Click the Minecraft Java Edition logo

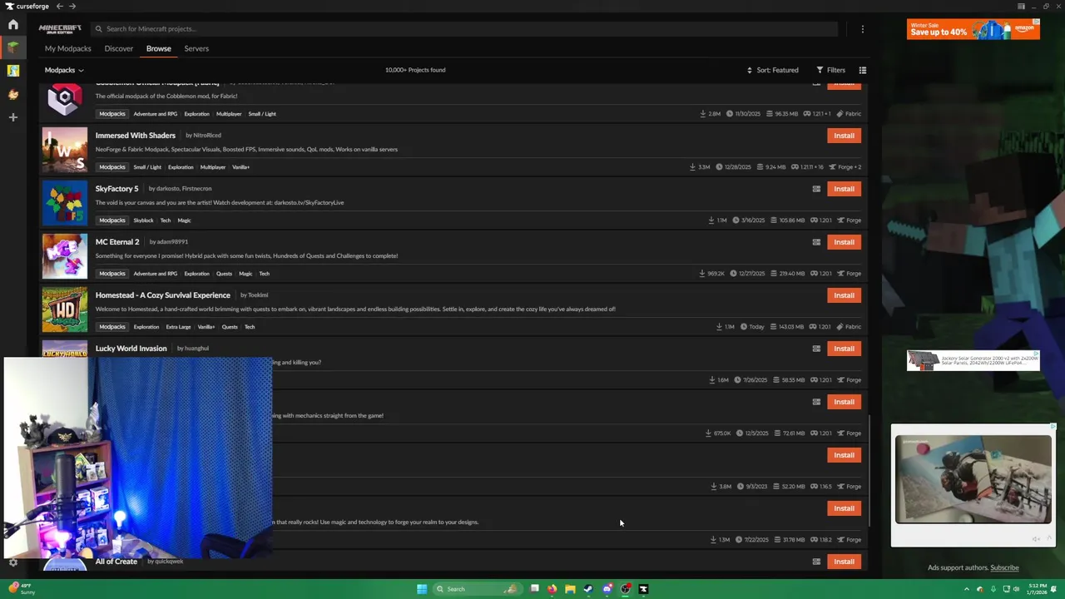60,28
